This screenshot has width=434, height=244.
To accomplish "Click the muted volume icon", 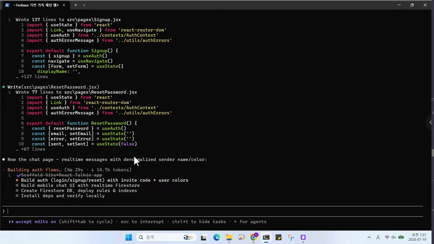I will pos(394,237).
